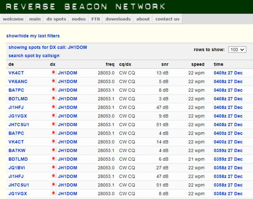This screenshot has width=253, height=199.
Task: Click time link in JQ1BVI row
Action: [x=228, y=168]
